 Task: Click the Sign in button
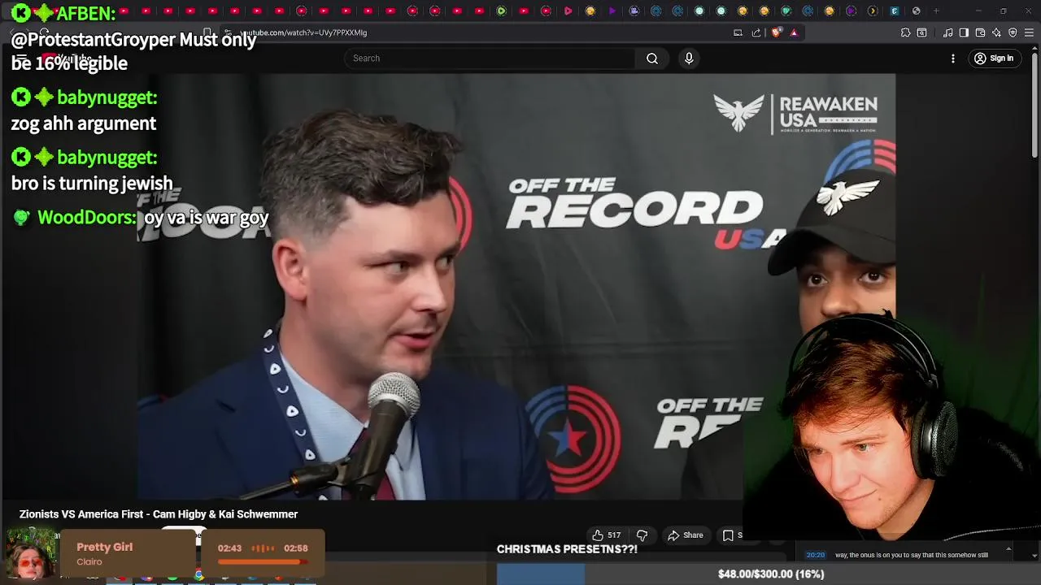(x=995, y=58)
